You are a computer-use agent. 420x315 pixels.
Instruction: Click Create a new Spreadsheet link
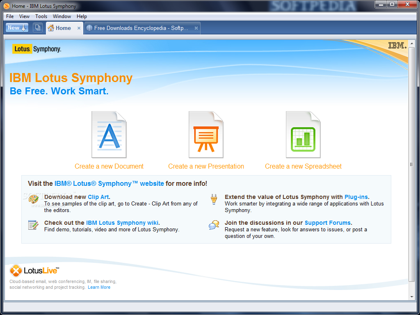click(x=303, y=167)
